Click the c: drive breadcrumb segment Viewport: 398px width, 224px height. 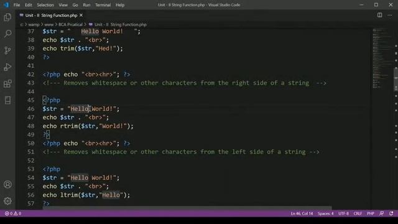(x=22, y=25)
